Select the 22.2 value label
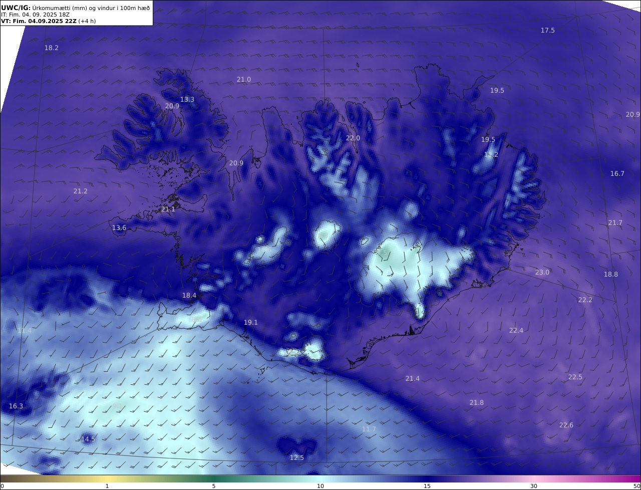This screenshot has height=490, width=641. pos(585,300)
